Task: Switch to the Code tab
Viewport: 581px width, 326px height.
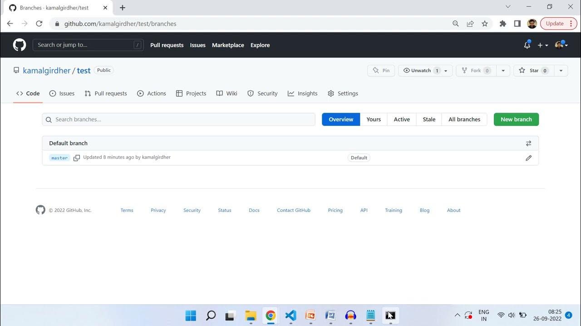Action: coord(28,93)
